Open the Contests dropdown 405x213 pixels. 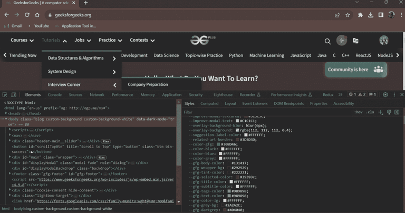click(142, 40)
